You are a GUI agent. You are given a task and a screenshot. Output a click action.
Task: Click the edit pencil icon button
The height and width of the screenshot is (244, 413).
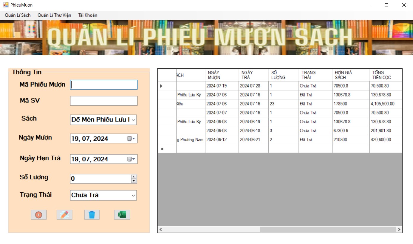(64, 215)
